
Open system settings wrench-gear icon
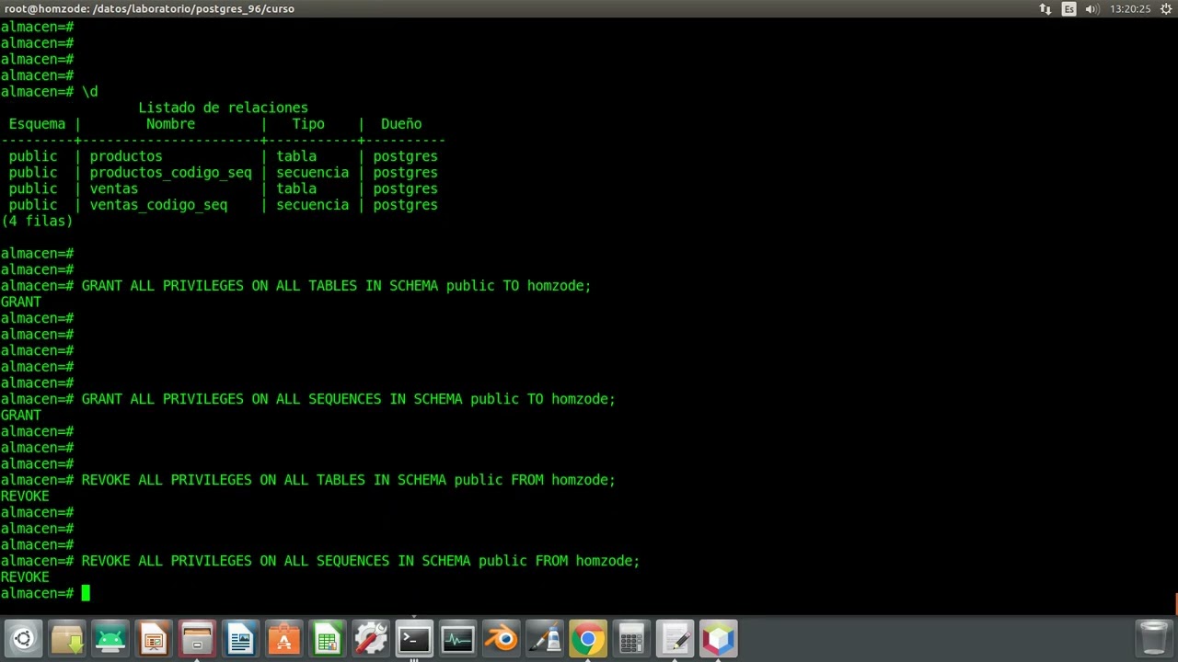tap(371, 639)
